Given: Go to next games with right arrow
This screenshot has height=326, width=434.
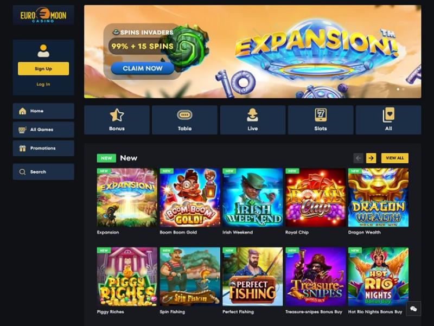Looking at the screenshot, I should 371,158.
